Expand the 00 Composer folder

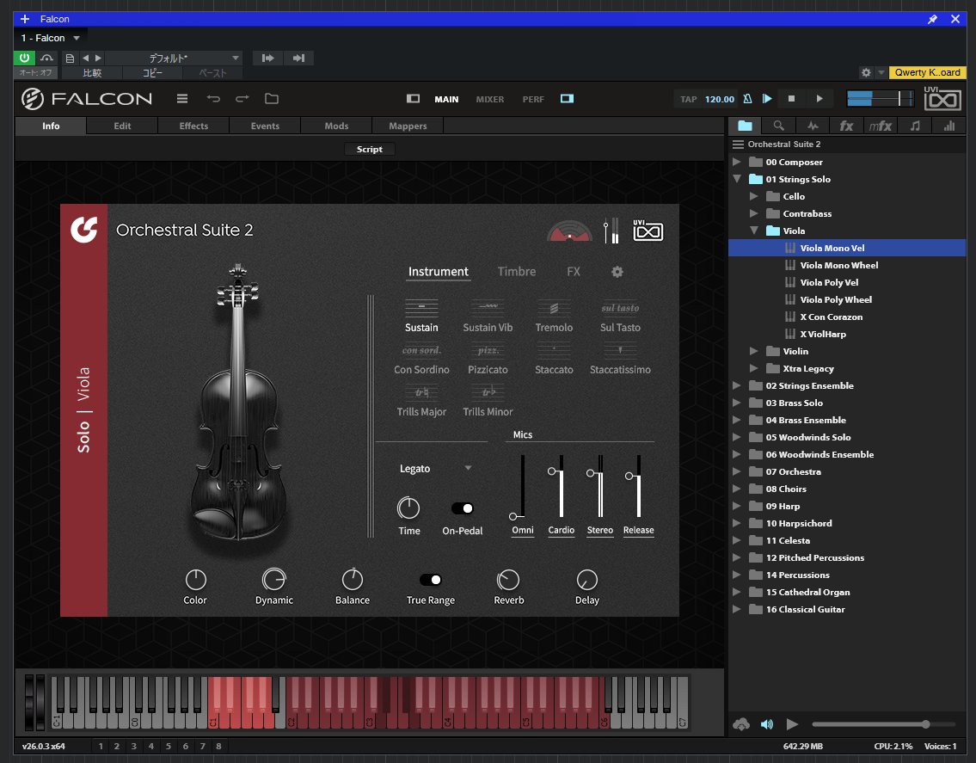coord(736,162)
